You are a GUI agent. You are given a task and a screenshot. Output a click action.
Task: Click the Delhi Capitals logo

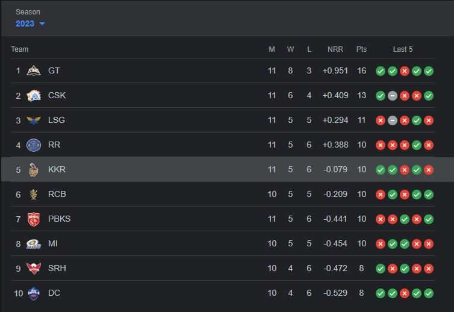34,293
